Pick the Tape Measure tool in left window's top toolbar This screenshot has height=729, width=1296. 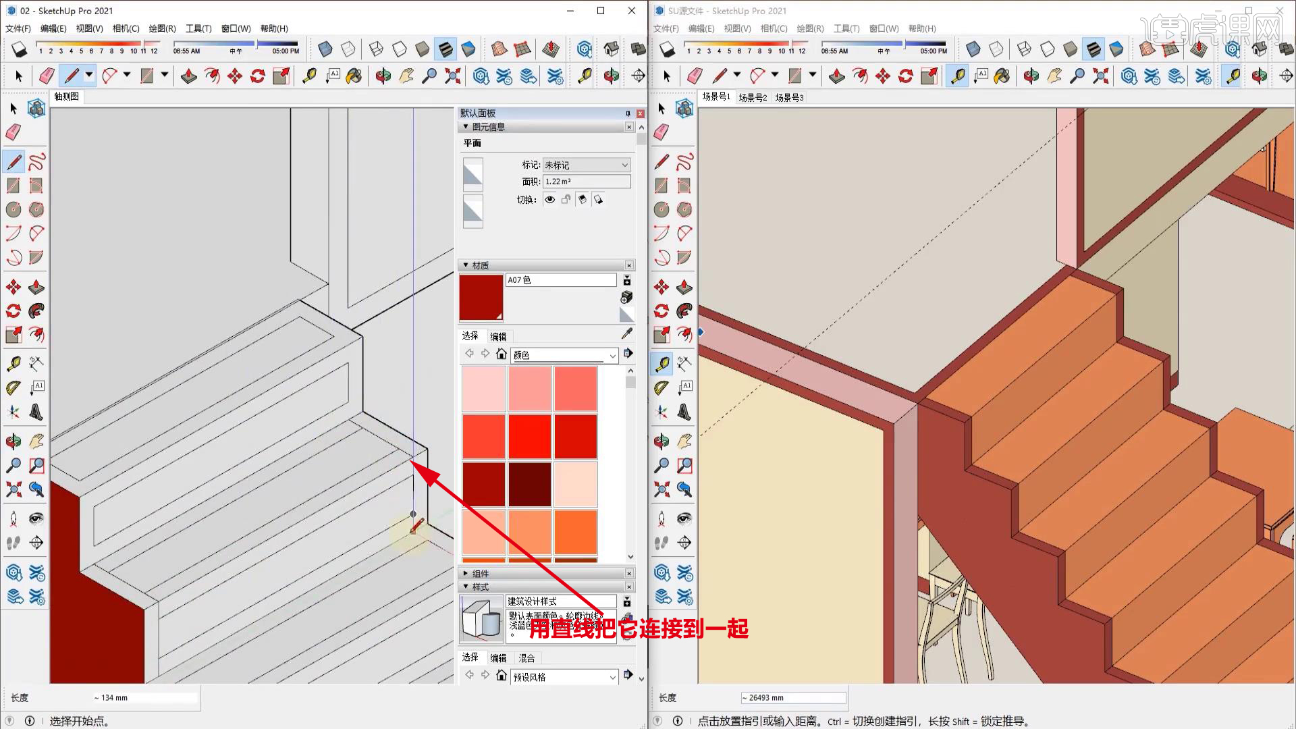[x=310, y=76]
